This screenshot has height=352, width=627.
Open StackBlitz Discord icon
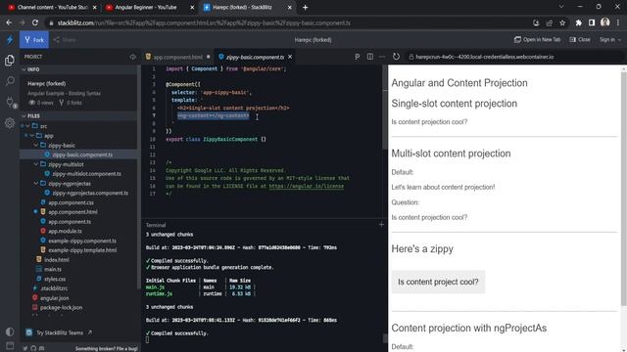(41, 348)
